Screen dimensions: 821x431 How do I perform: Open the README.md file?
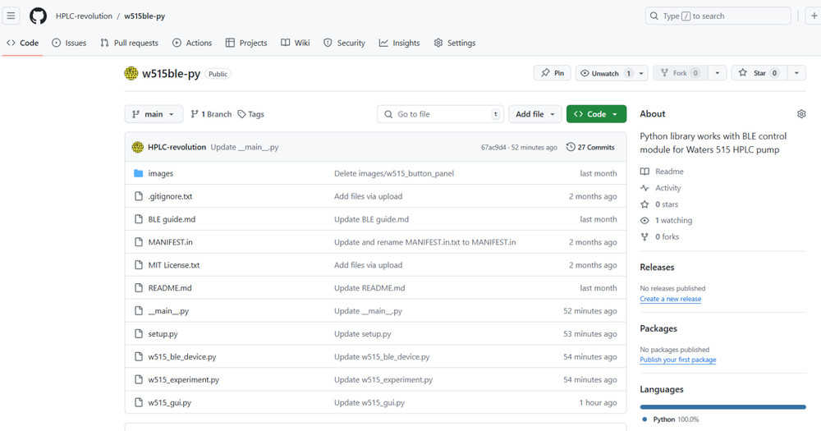(x=169, y=288)
